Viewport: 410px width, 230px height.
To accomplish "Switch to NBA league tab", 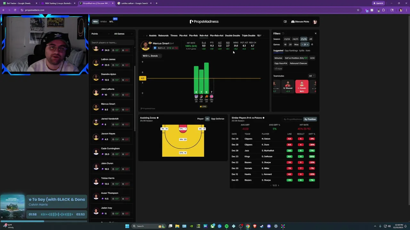I will pos(95,22).
